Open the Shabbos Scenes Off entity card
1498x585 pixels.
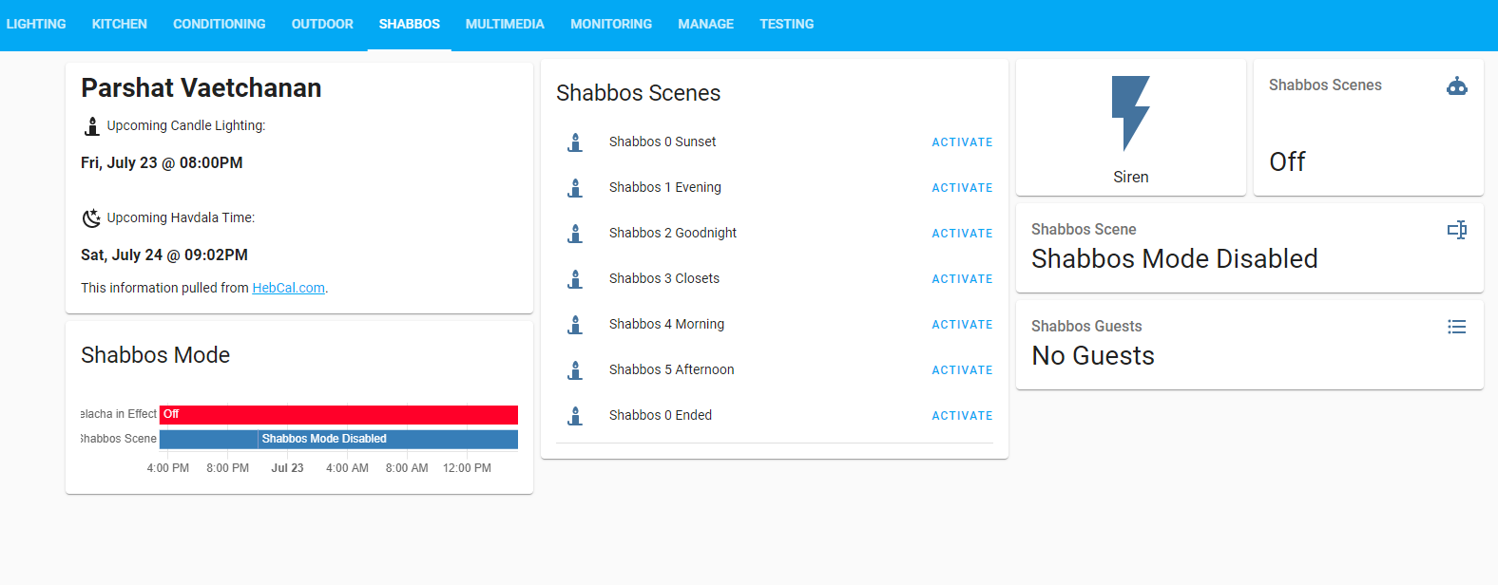[x=1369, y=127]
